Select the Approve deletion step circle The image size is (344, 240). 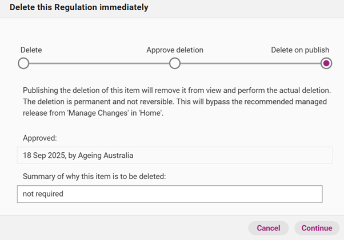click(175, 63)
